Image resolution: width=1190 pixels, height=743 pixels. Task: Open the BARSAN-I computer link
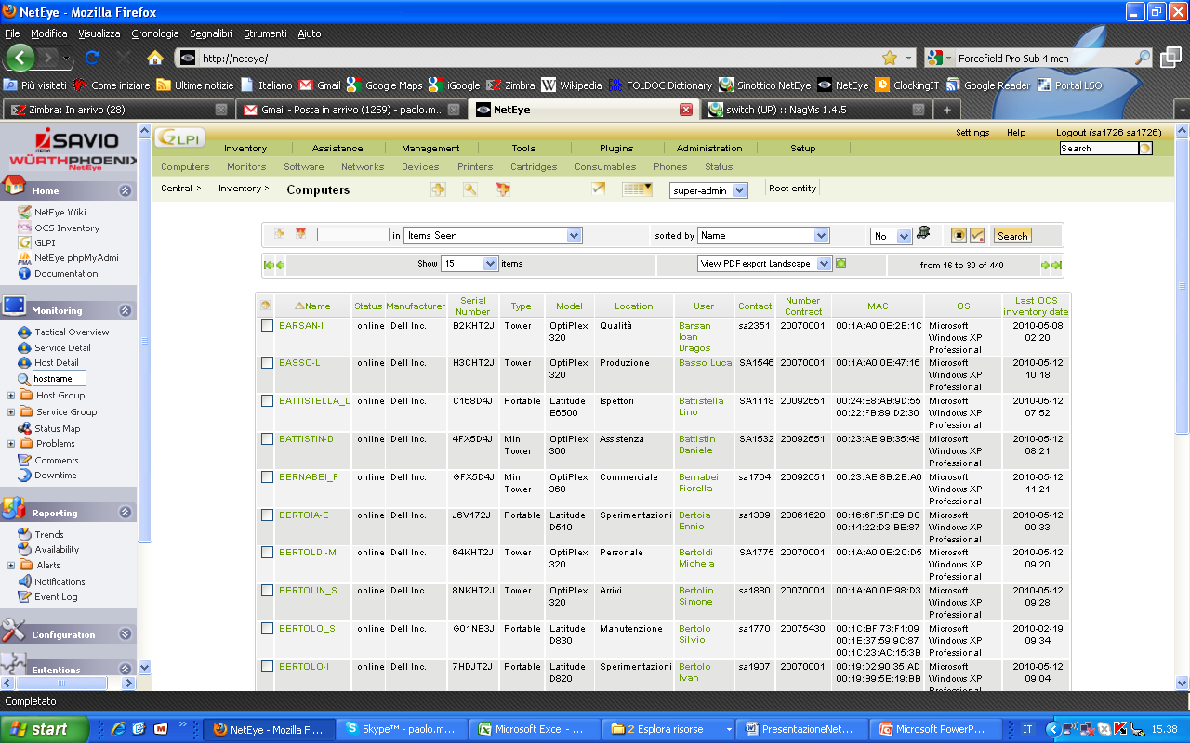[301, 326]
